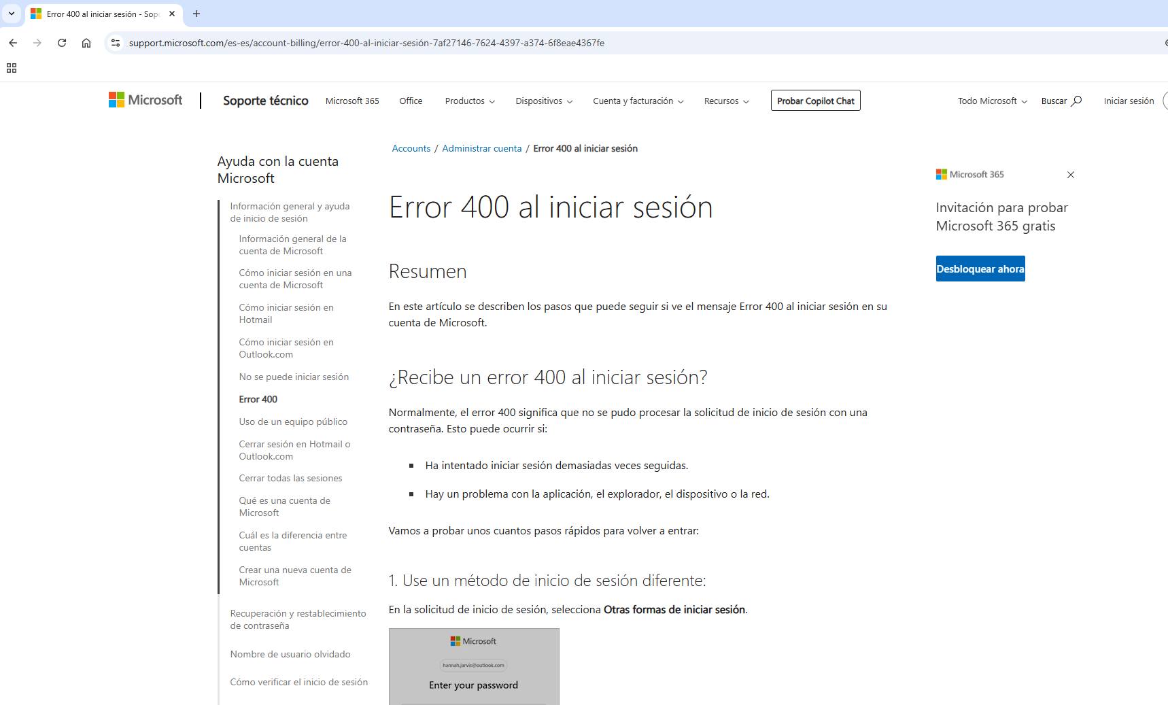Open a new browser tab

(x=196, y=14)
